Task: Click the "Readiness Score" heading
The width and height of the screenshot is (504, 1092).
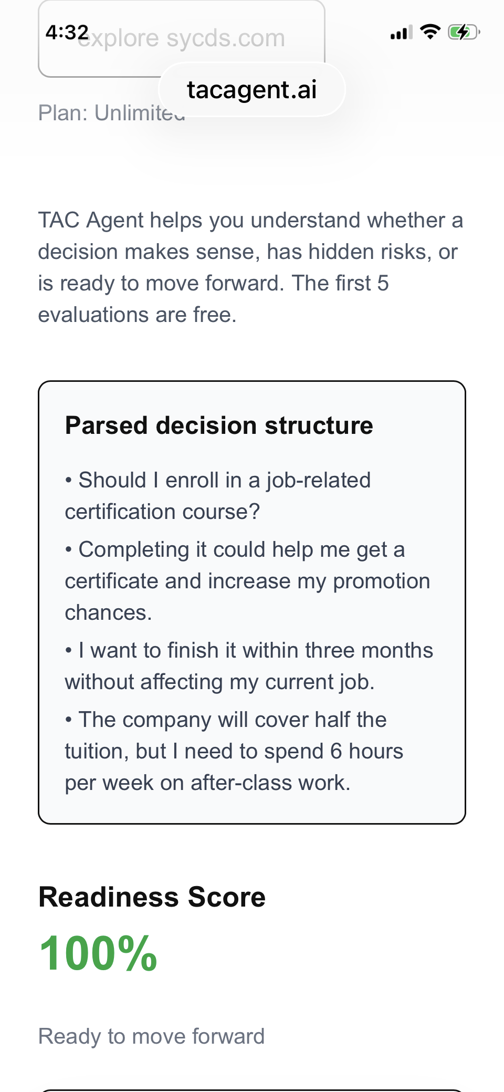Action: [x=152, y=897]
